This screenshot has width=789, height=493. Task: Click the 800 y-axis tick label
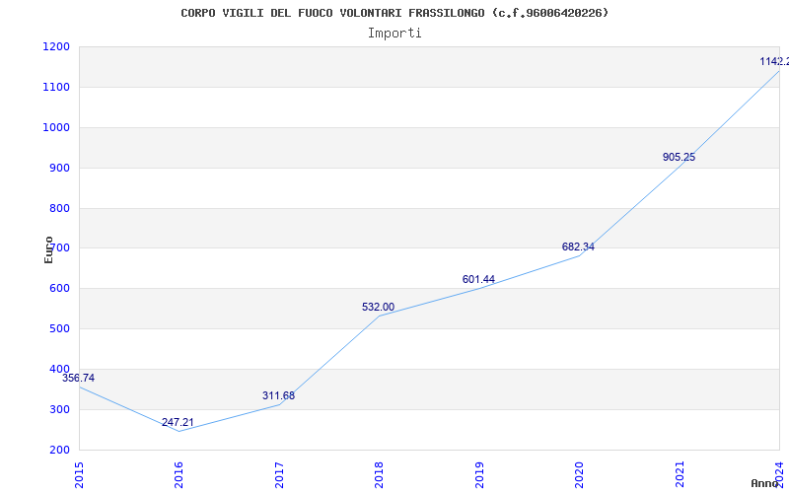tap(59, 208)
